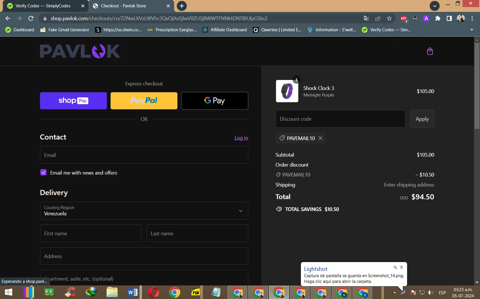Toggle the browser side panel icon

(x=449, y=19)
